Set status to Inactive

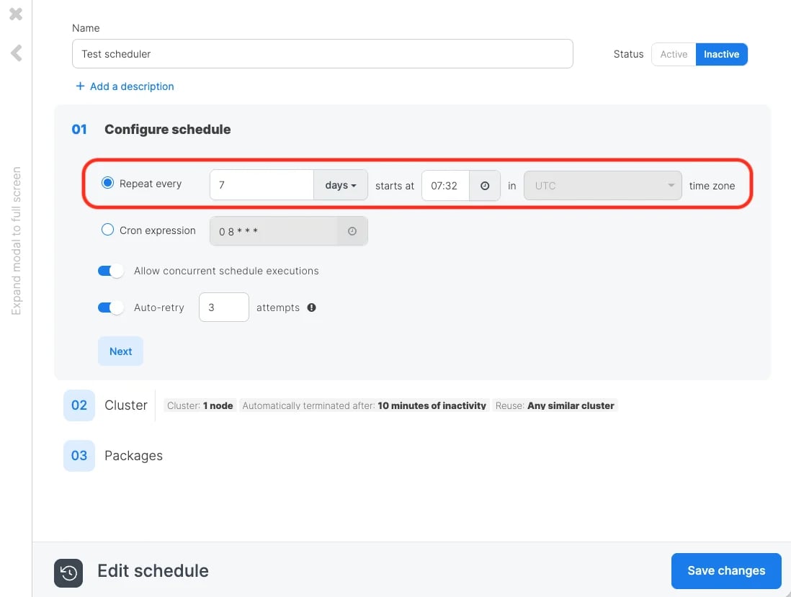tap(721, 55)
